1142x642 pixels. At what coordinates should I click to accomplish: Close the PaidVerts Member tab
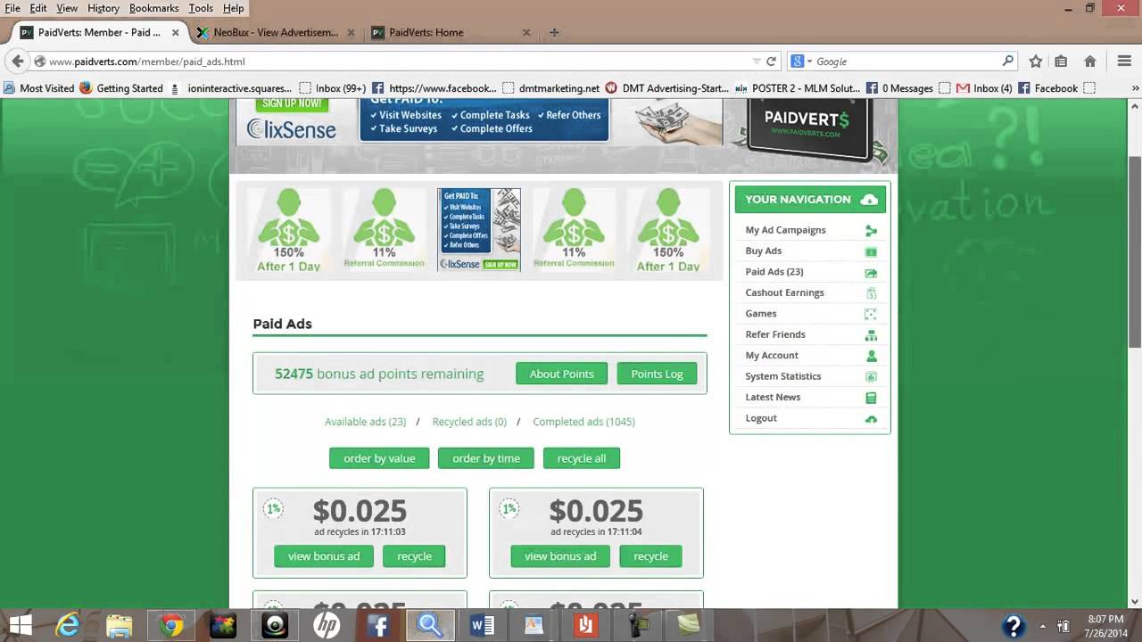click(x=175, y=32)
